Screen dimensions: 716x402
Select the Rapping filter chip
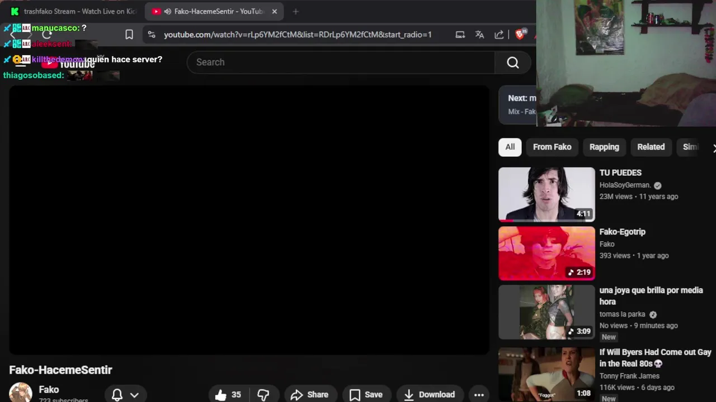(604, 147)
